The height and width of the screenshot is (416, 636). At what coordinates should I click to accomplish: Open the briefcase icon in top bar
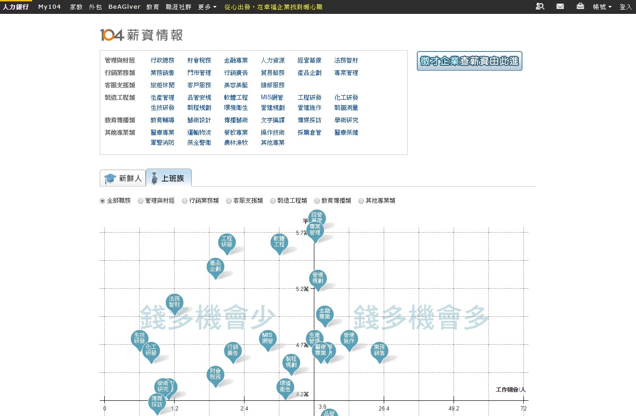580,6
